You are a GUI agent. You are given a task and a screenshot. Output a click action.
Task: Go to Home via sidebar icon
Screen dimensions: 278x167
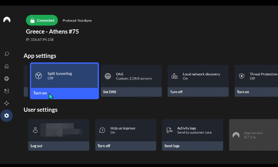tap(7, 66)
